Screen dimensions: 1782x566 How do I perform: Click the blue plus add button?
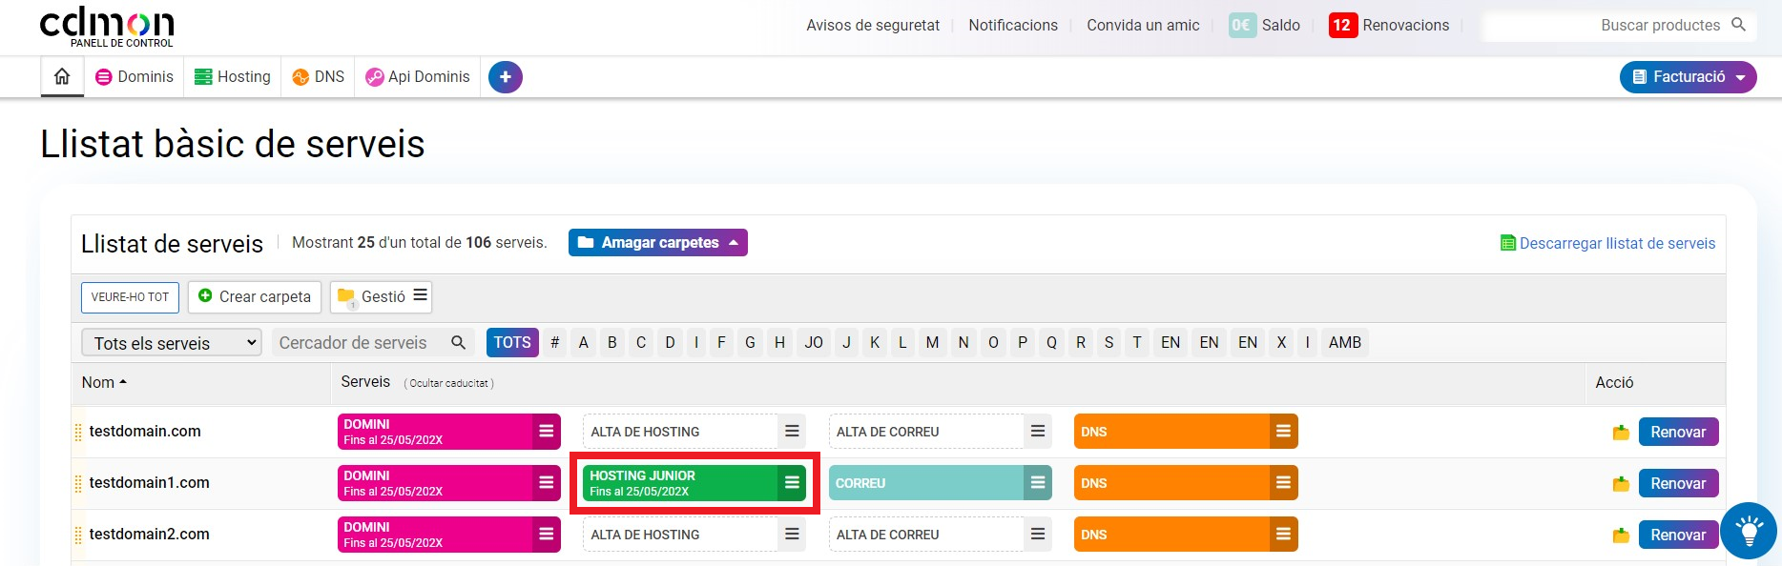tap(505, 77)
